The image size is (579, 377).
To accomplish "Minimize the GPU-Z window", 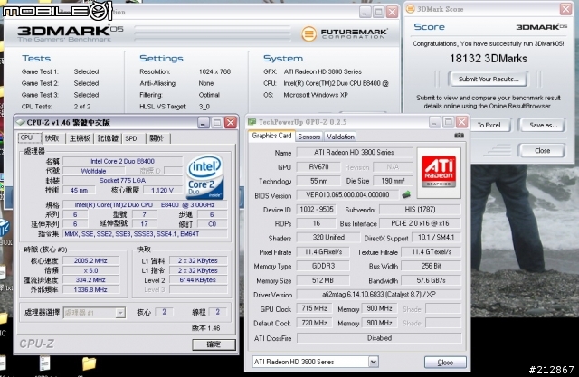I will pos(434,122).
